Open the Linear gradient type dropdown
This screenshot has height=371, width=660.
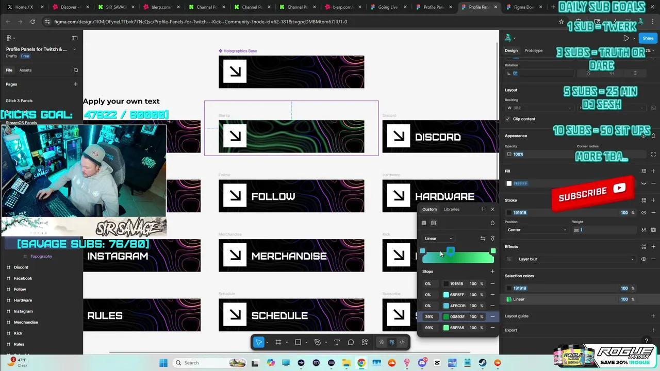pyautogui.click(x=438, y=239)
